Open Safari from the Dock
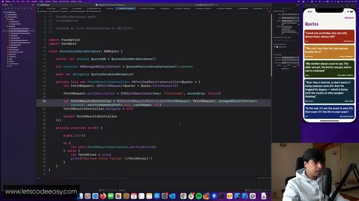Image resolution: width=359 pixels, height=201 pixels. (95, 196)
